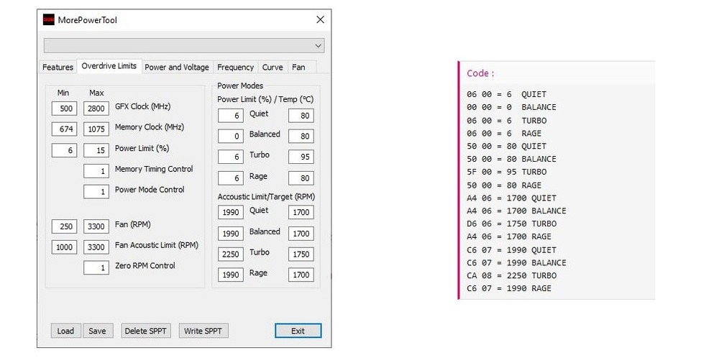Click Write SPPT button
Image resolution: width=719 pixels, height=363 pixels.
coord(203,331)
